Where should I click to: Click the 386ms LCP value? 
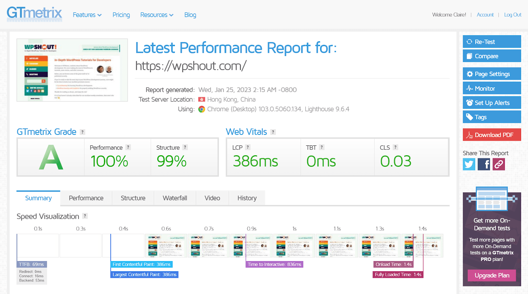pyautogui.click(x=255, y=161)
